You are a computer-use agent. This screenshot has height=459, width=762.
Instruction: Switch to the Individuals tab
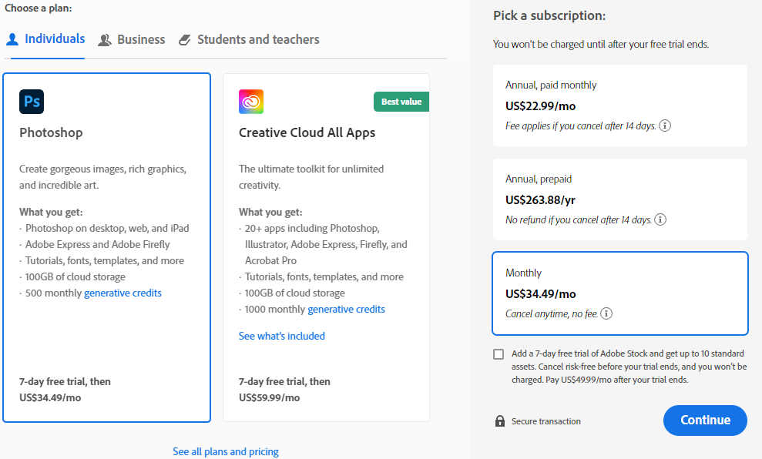point(45,39)
